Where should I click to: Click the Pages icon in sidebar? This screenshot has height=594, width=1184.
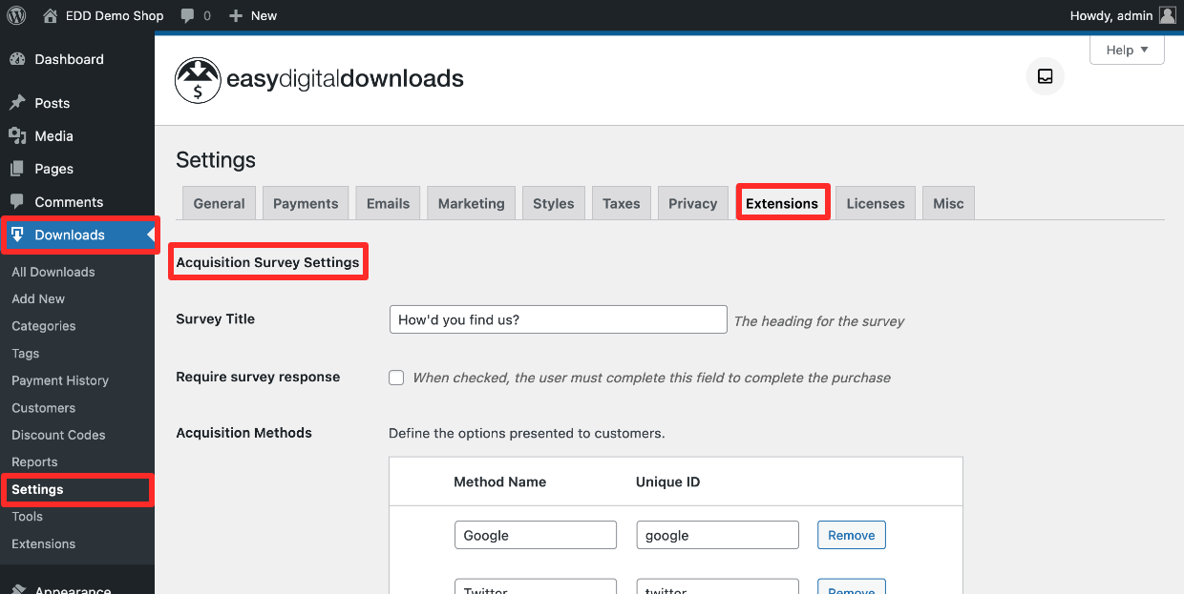tap(17, 169)
